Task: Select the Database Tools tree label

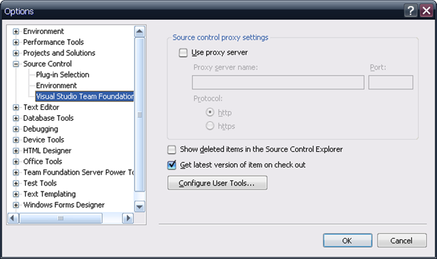Action: [x=48, y=118]
